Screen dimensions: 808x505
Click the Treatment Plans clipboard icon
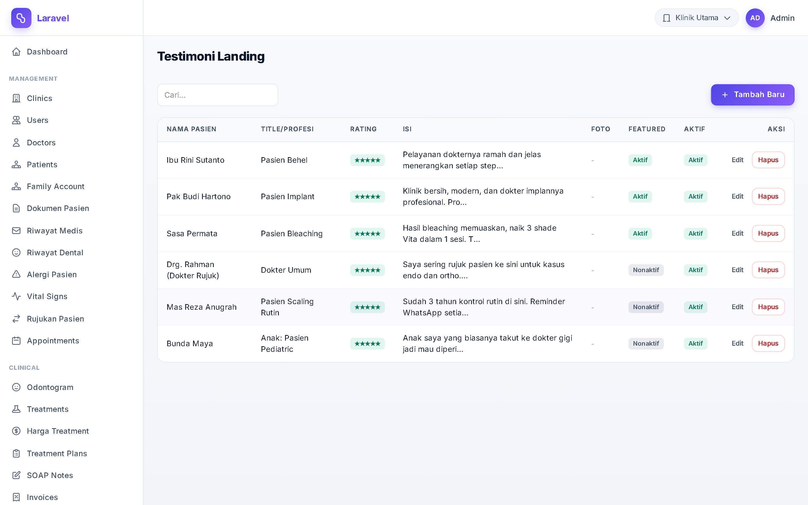[16, 453]
